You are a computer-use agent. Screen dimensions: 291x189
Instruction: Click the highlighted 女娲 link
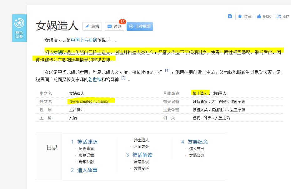[58, 52]
